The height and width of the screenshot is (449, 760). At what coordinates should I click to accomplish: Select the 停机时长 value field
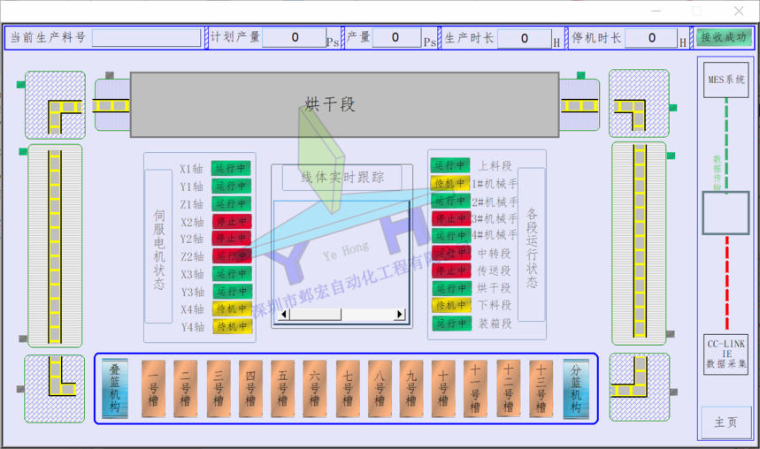pos(651,38)
